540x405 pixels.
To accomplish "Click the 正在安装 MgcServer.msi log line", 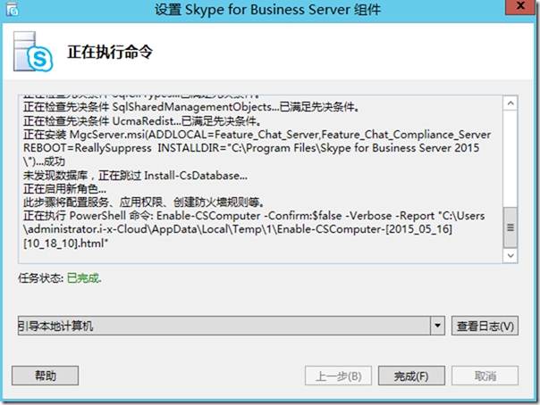I will pos(257,135).
